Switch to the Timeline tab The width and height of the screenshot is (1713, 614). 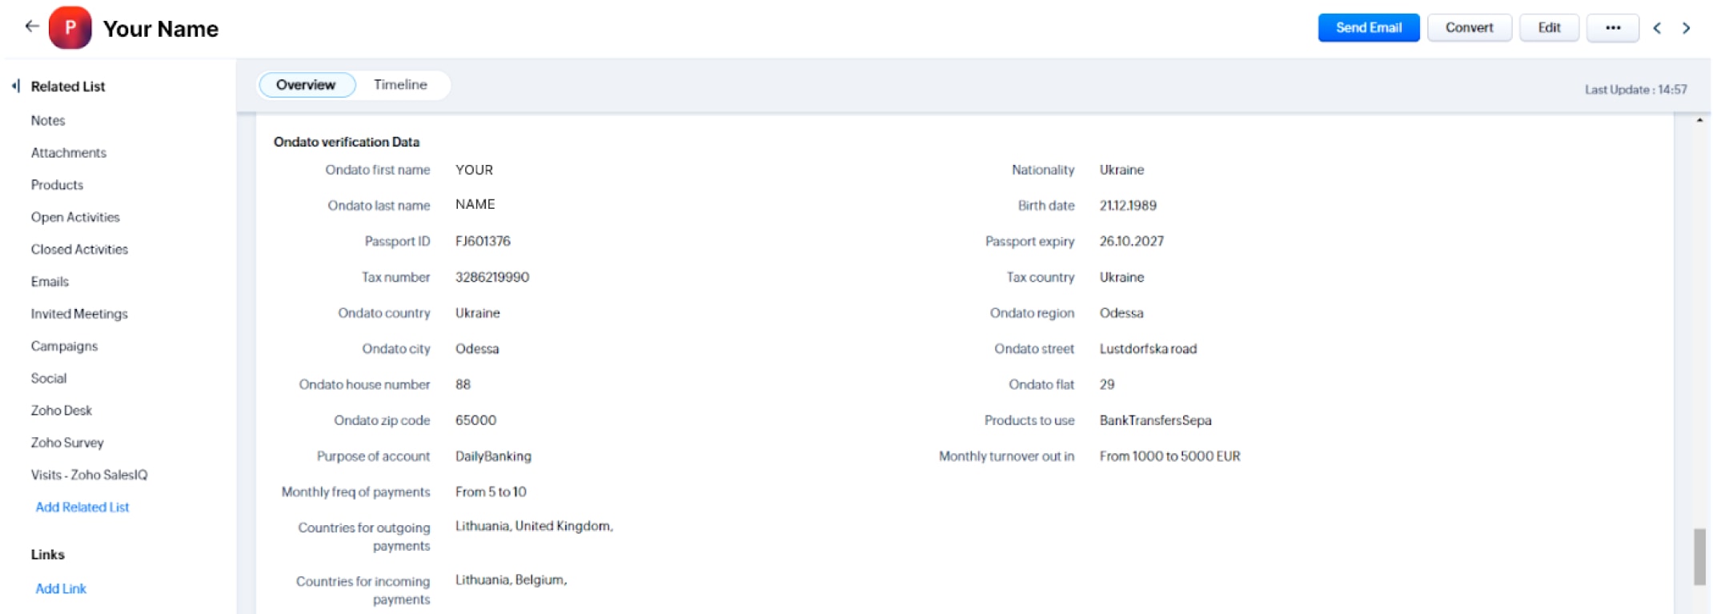tap(400, 85)
